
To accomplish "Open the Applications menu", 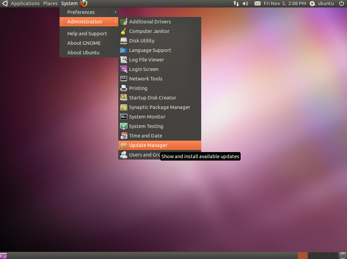I will pos(25,3).
